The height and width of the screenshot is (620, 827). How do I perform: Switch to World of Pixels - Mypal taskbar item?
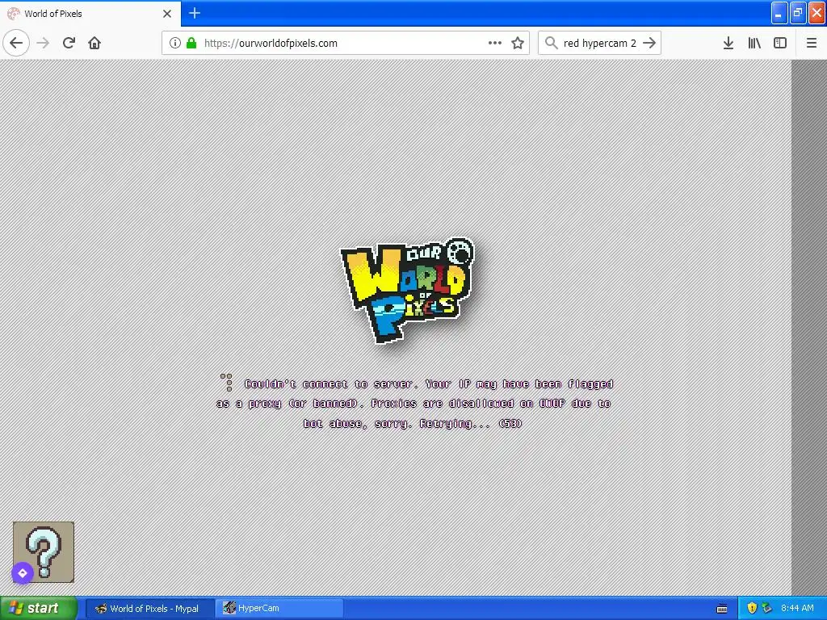point(149,609)
